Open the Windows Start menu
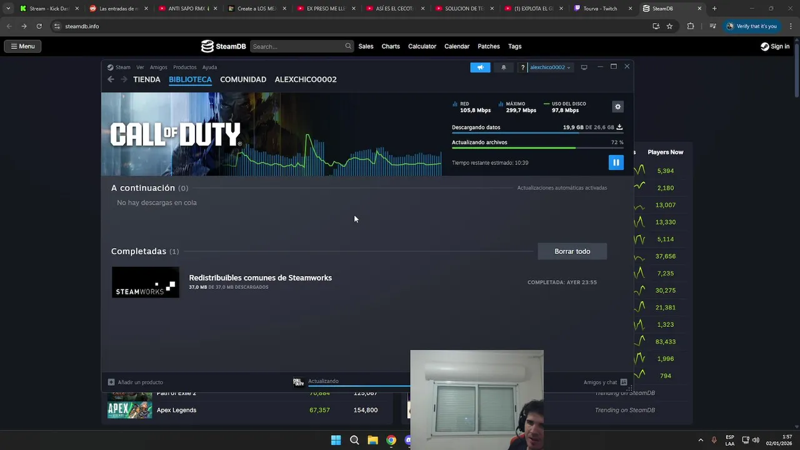 click(x=336, y=440)
